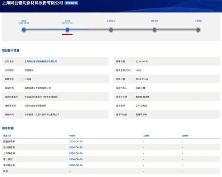The width and height of the screenshot is (222, 177).
Task: Click the 上市保荐书 row label
Action: (x=9, y=153)
